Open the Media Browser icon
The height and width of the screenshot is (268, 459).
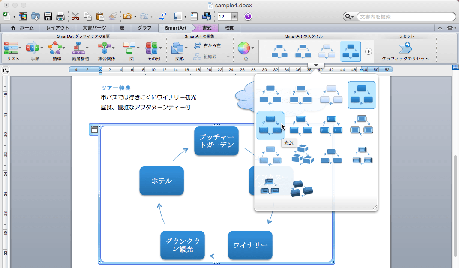(207, 16)
